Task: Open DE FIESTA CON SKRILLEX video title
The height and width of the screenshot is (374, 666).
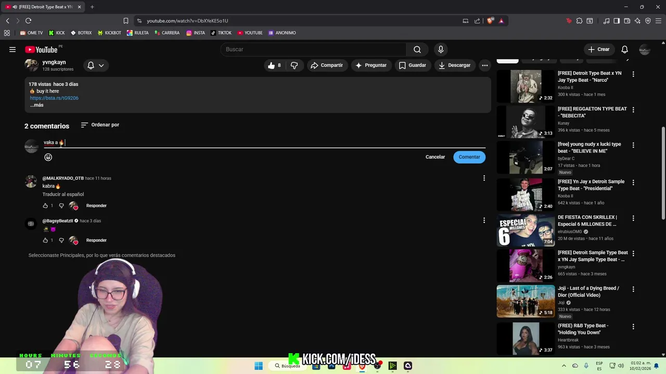Action: click(x=587, y=221)
